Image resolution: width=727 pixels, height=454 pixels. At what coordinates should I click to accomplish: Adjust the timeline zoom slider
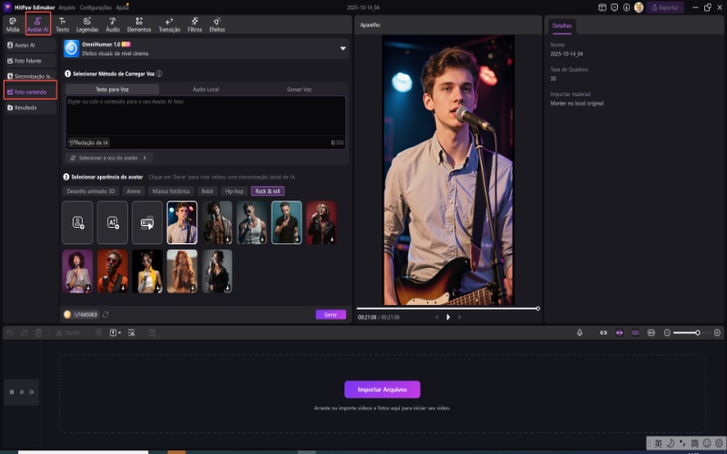pyautogui.click(x=697, y=332)
